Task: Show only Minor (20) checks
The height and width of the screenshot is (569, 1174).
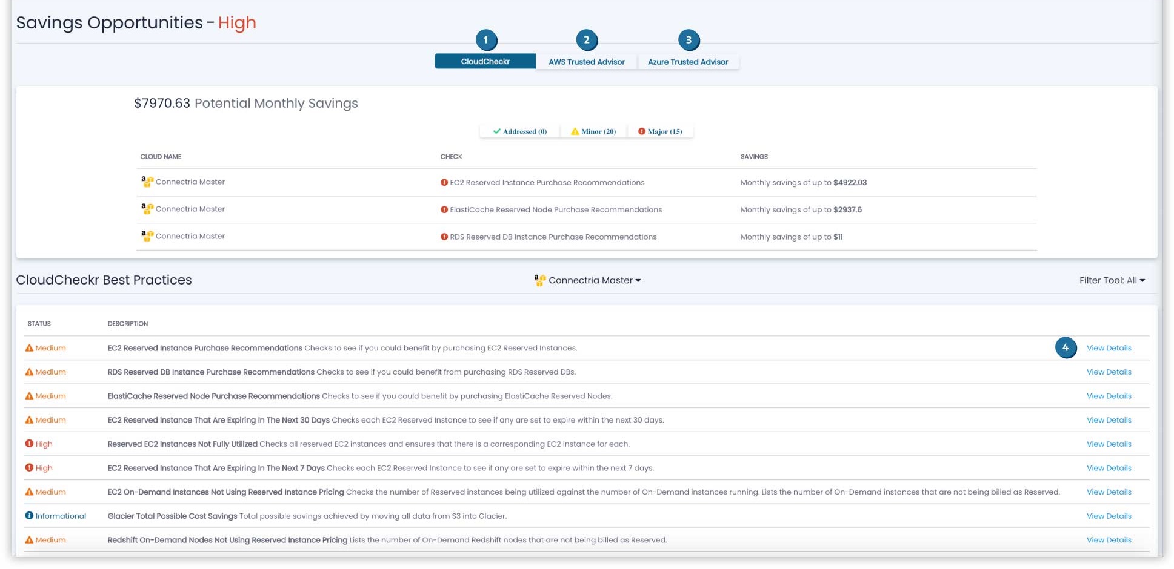Action: tap(593, 131)
